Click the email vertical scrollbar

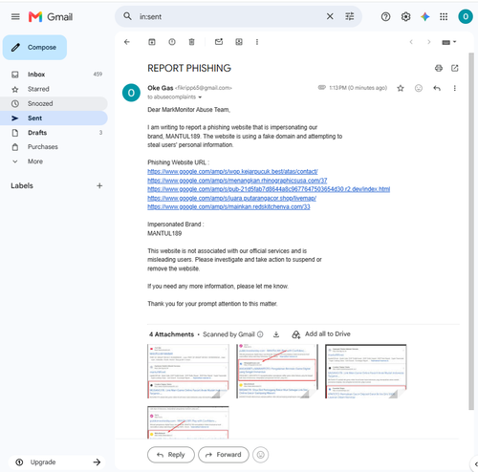click(471, 231)
